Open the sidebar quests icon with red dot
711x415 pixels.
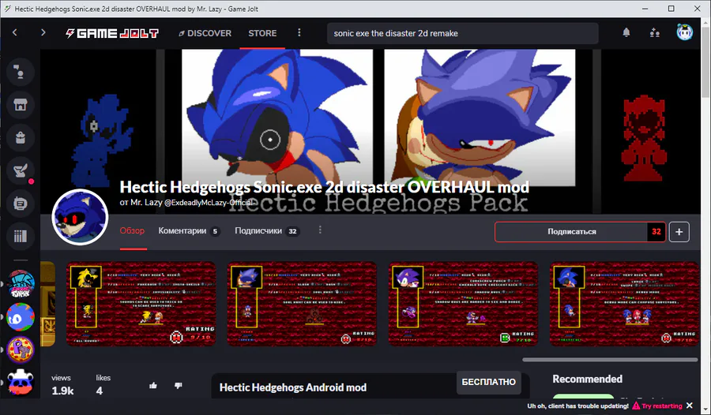pyautogui.click(x=21, y=170)
